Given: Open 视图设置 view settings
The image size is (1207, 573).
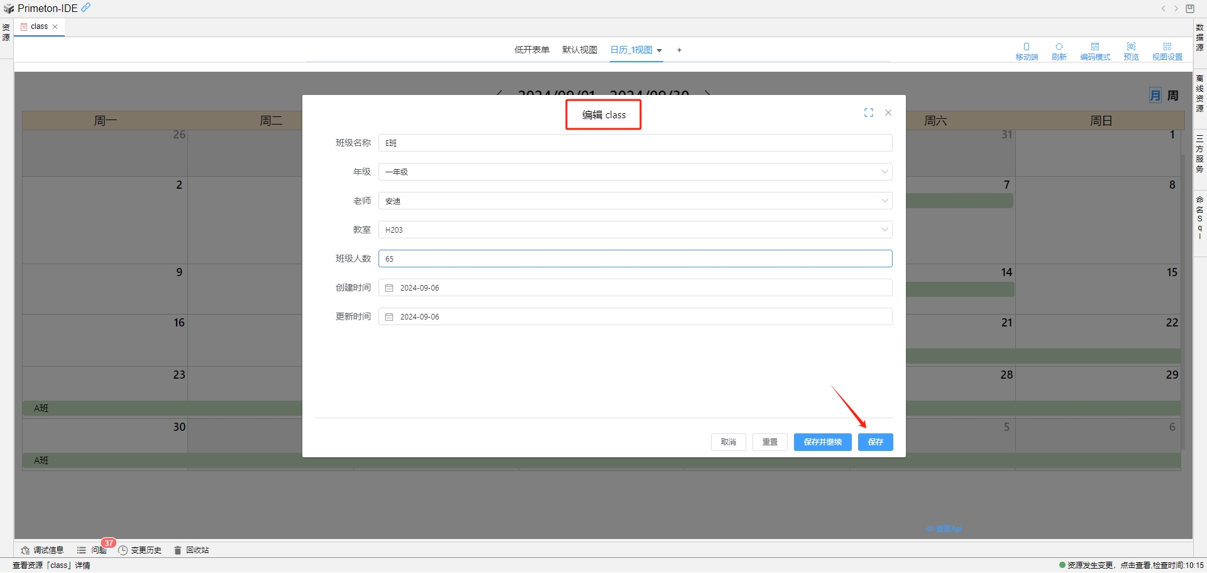Looking at the screenshot, I should (1167, 51).
